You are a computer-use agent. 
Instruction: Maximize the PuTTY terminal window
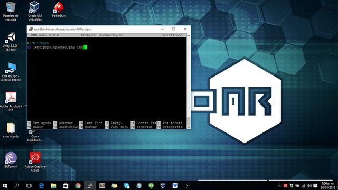[x=174, y=29]
